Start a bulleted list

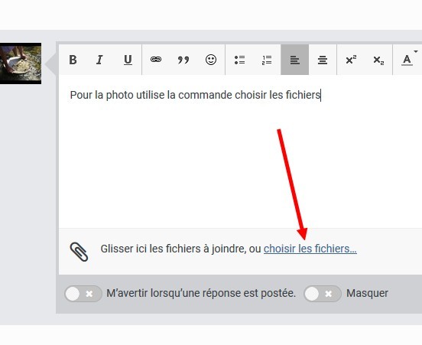click(x=239, y=60)
